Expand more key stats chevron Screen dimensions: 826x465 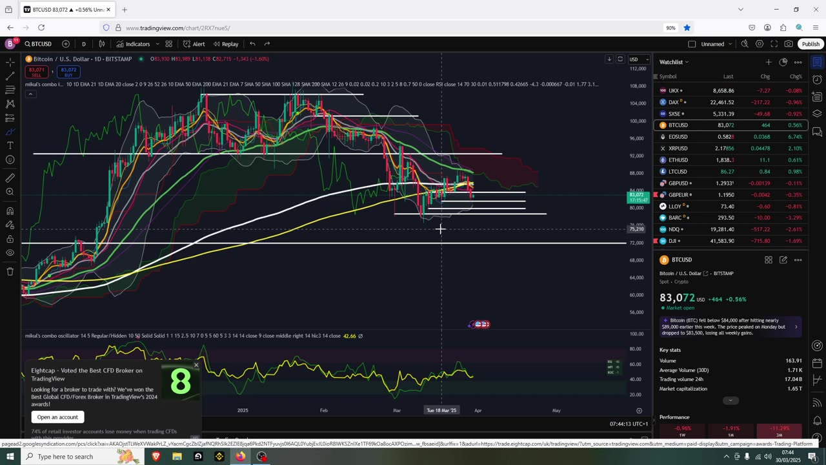(x=730, y=400)
